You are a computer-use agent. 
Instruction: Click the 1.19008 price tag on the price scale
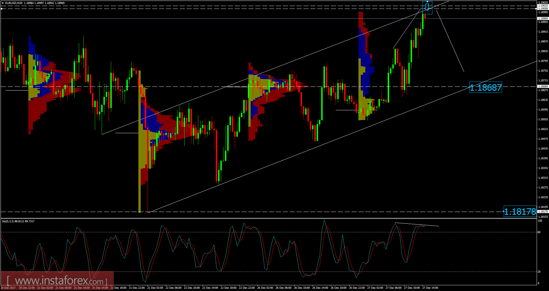tap(543, 9)
